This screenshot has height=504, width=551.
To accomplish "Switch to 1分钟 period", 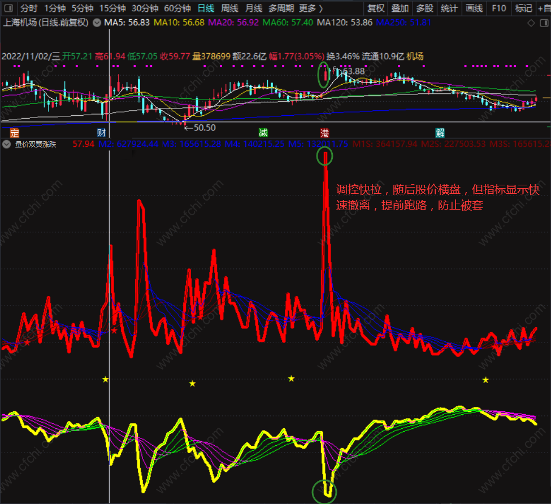I will pos(55,8).
